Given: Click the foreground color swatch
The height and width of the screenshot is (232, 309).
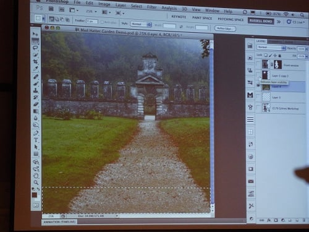Looking at the screenshot, I should tap(35, 195).
